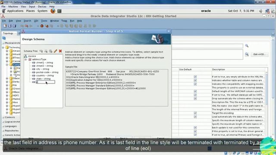Expand the DBase technology node

(x=7, y=78)
